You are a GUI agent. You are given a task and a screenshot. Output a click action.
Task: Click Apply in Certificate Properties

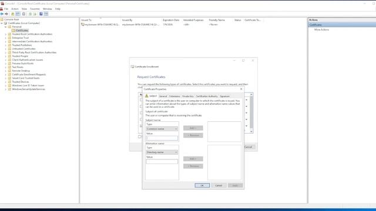tap(235, 185)
